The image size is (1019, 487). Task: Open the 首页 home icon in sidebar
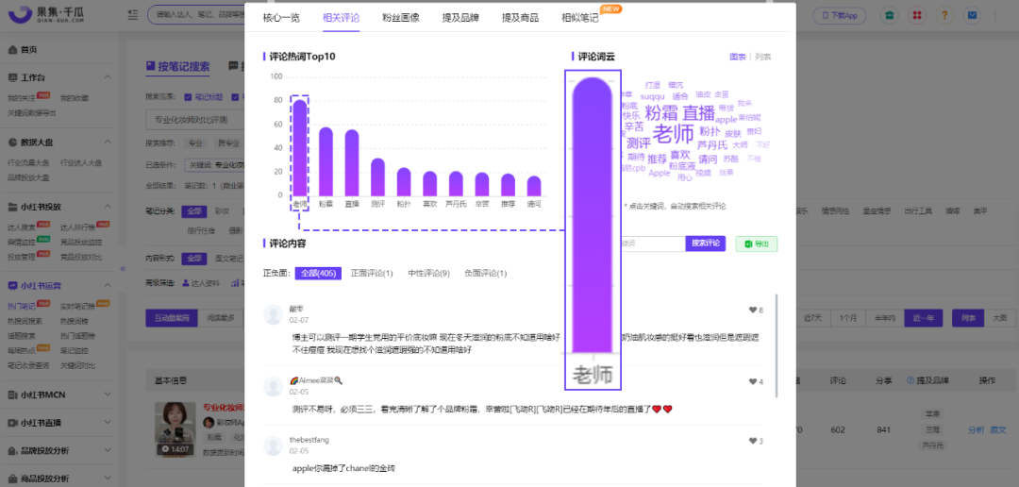coord(12,50)
